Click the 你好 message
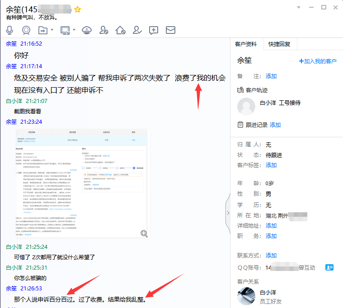 pos(21,55)
